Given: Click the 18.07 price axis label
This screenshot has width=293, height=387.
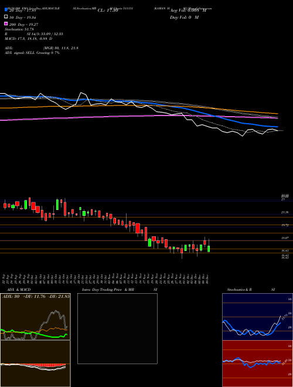Looking at the screenshot, I should coord(285,238).
